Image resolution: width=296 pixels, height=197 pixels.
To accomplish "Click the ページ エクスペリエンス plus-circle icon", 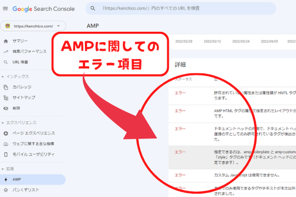I will point(6,134).
